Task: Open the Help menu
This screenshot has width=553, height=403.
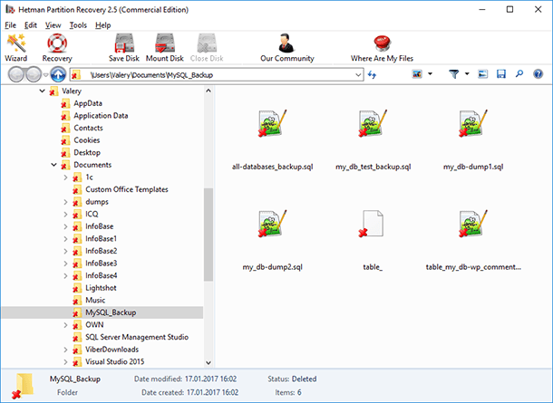Action: pos(103,25)
